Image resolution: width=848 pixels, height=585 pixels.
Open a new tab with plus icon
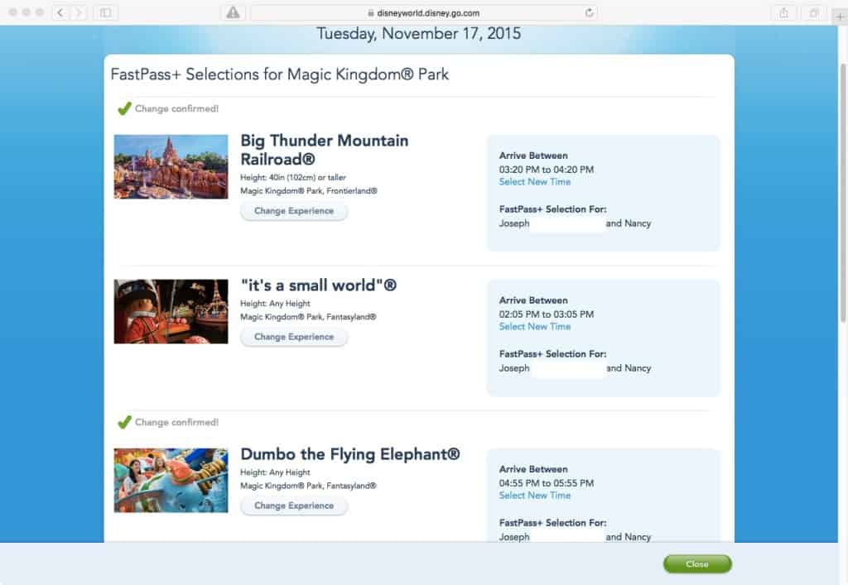[x=840, y=17]
